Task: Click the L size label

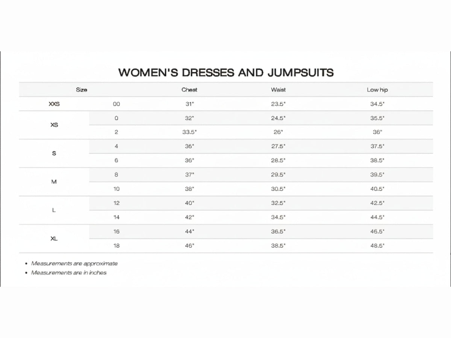Action: click(54, 210)
